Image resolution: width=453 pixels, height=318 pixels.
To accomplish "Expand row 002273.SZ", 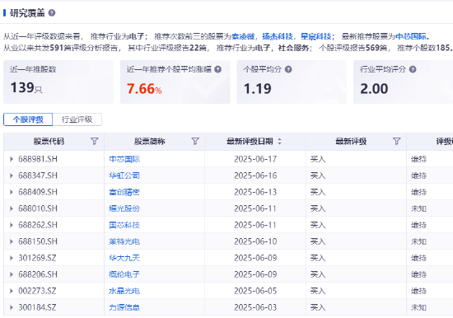I will 12,291.
